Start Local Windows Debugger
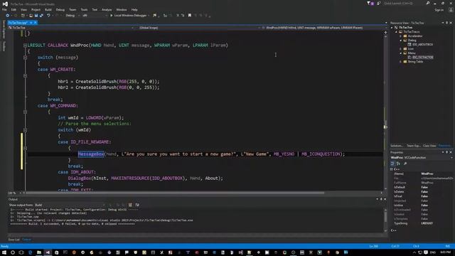Screen dimensions: 455x256 point(128,16)
